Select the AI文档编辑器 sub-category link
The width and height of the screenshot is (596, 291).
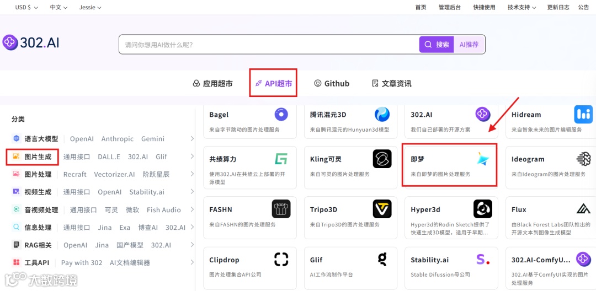[x=130, y=263]
